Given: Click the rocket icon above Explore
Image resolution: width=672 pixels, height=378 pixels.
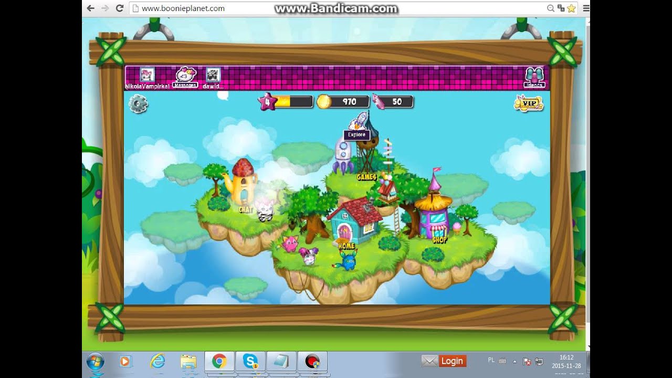Looking at the screenshot, I should (x=359, y=121).
